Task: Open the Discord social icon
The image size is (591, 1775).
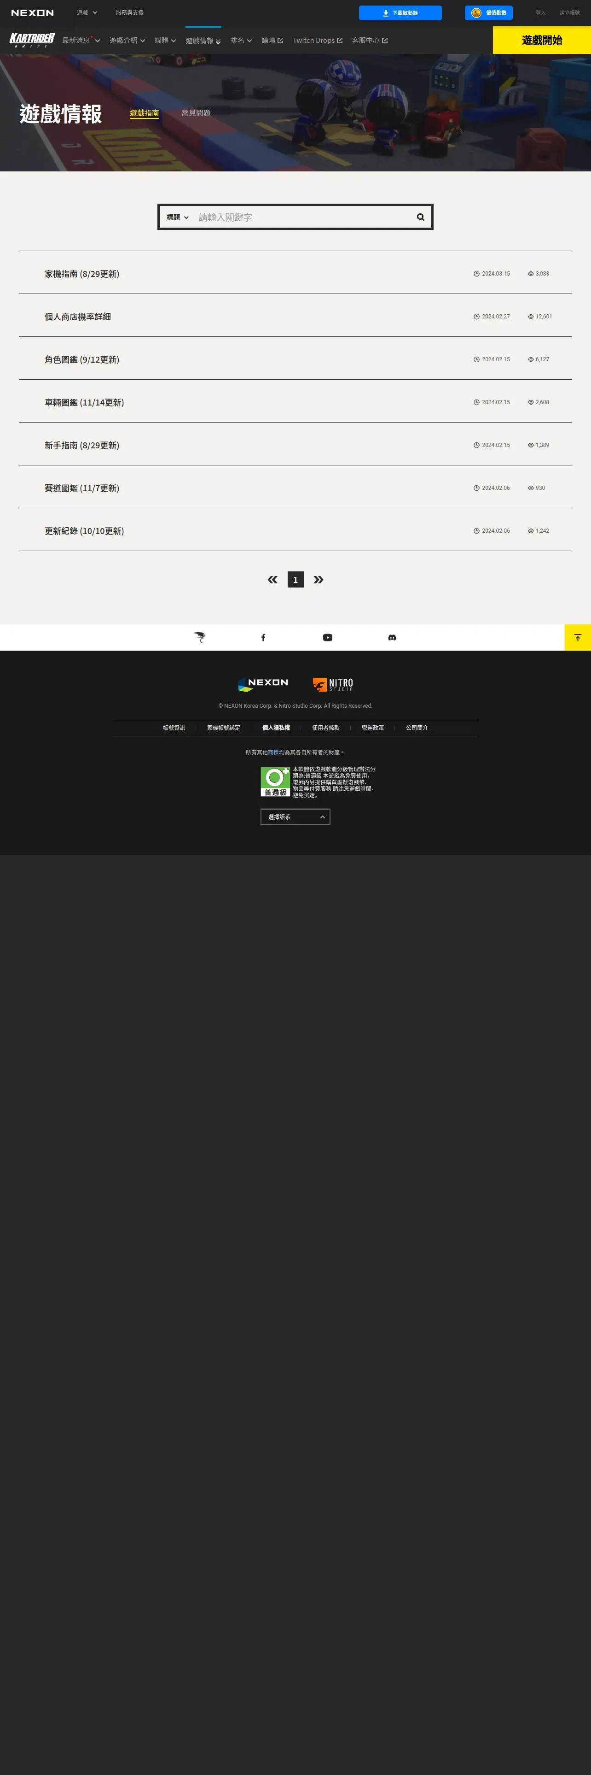Action: pos(392,637)
